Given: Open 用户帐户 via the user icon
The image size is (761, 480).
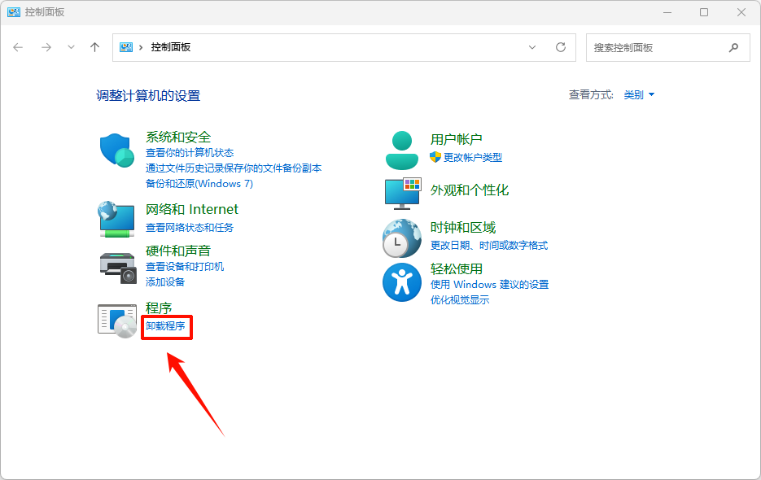Looking at the screenshot, I should tap(401, 148).
